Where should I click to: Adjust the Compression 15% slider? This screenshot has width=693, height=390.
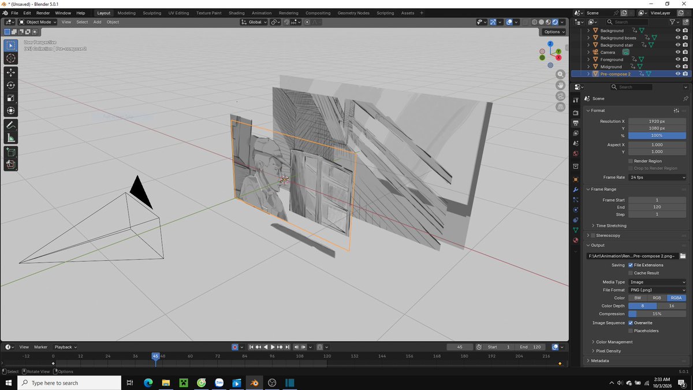click(657, 314)
